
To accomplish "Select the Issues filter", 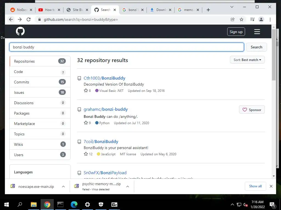I will click(40, 92).
